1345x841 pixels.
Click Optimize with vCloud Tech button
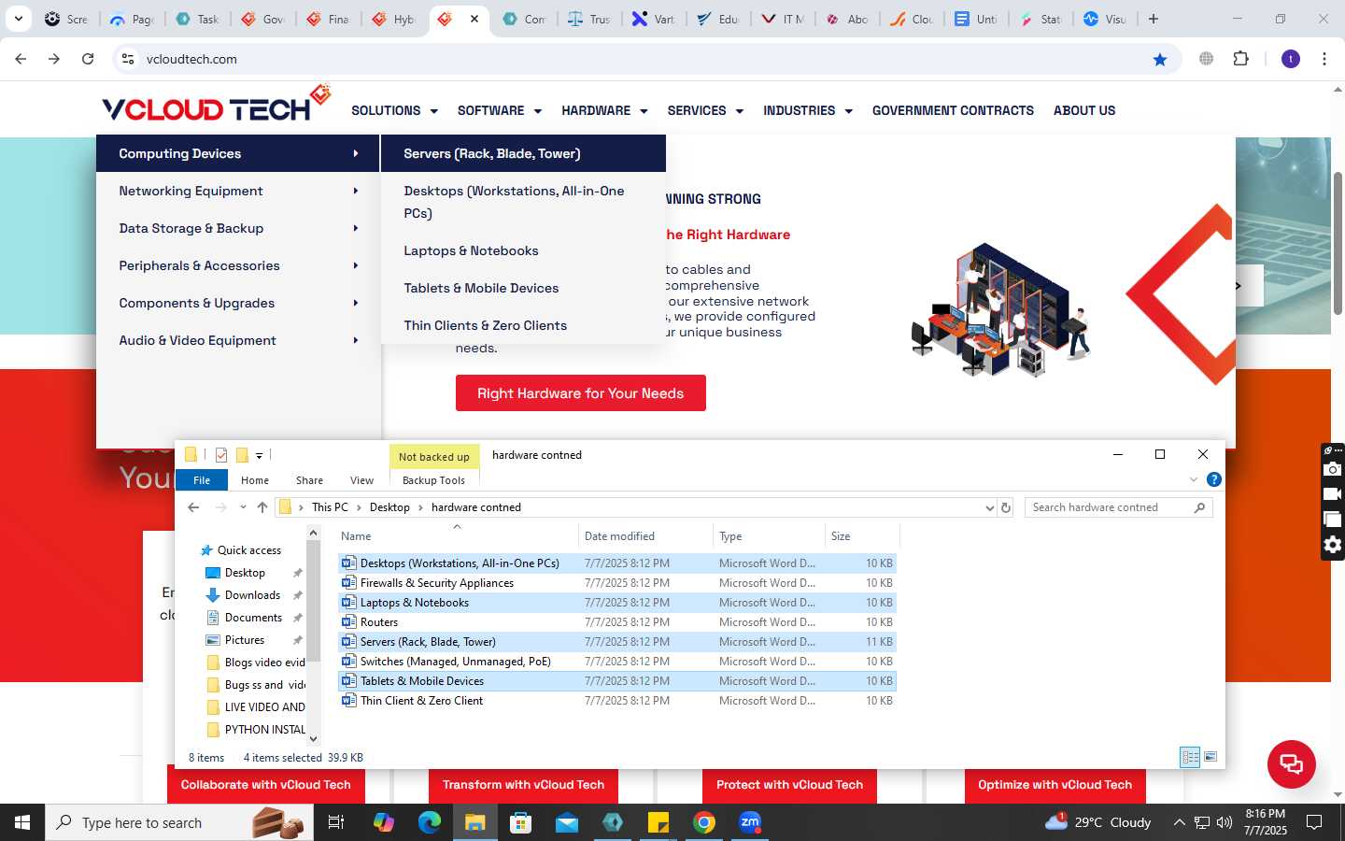(1055, 785)
